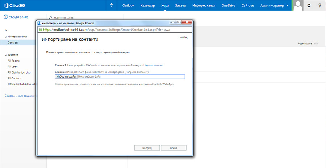Screen dimensions: 326x168
Task: Switch to the Хора tab
Action: (165, 5)
